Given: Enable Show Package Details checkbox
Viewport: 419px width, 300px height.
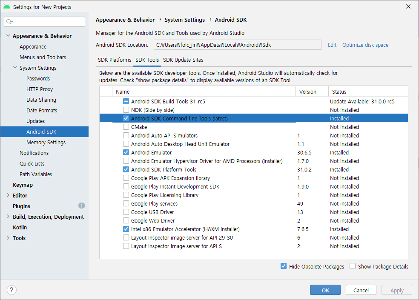Looking at the screenshot, I should point(353,266).
